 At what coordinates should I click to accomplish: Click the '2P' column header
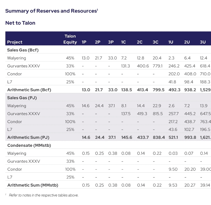(x=97, y=42)
